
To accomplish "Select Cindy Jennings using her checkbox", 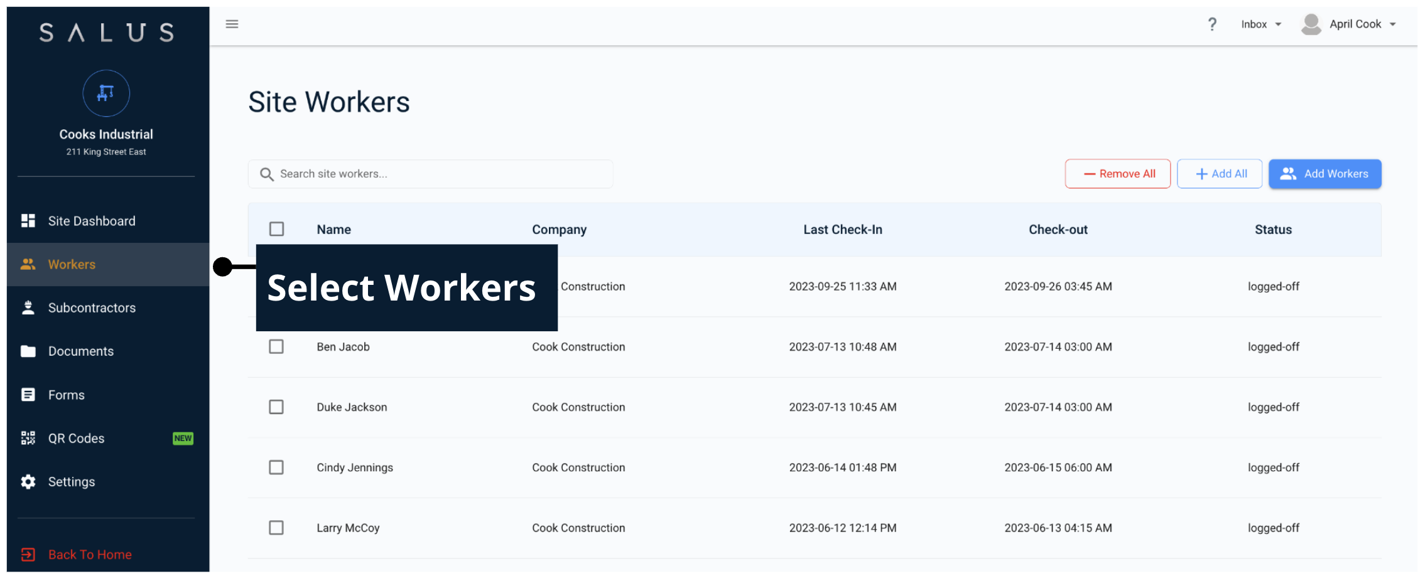I will 276,467.
